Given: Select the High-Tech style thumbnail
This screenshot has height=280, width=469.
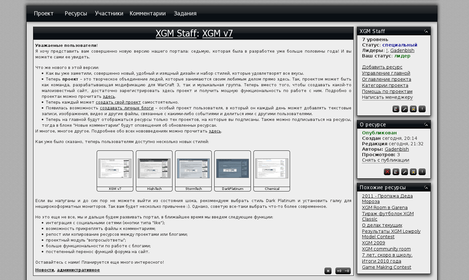Looking at the screenshot, I should [x=154, y=171].
